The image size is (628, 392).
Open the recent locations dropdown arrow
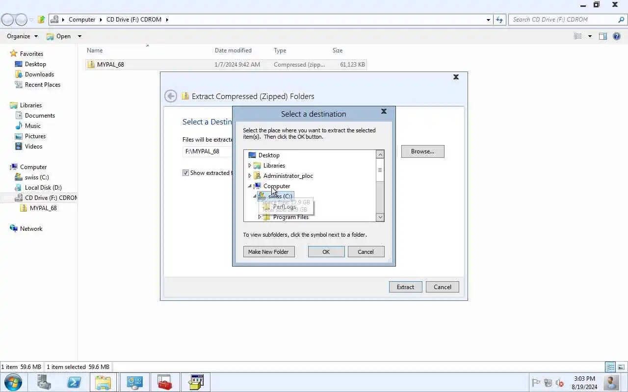31,20
